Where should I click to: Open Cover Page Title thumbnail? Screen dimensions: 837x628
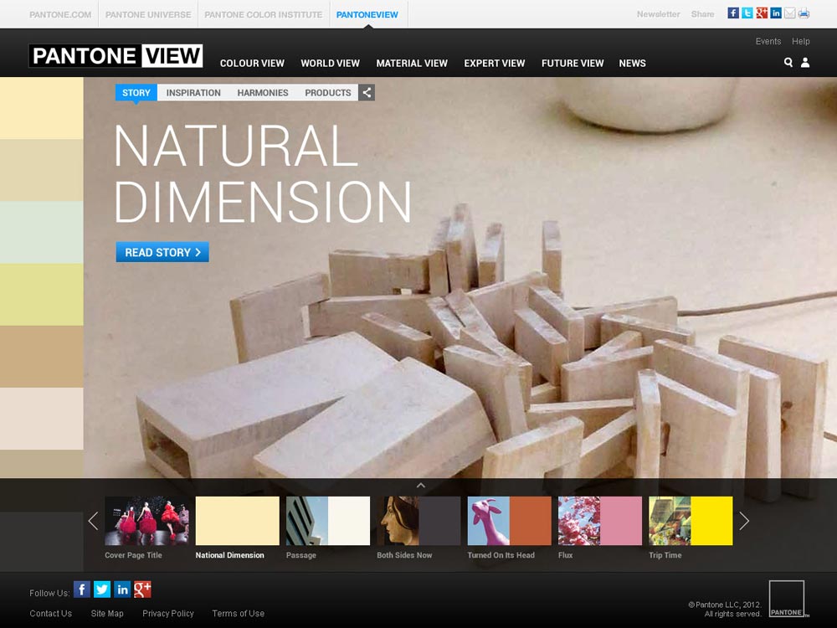[x=146, y=521]
